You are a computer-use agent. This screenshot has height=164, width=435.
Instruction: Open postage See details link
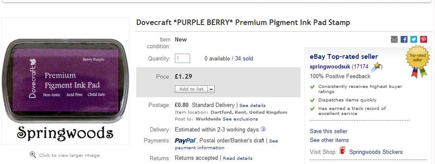click(x=253, y=106)
